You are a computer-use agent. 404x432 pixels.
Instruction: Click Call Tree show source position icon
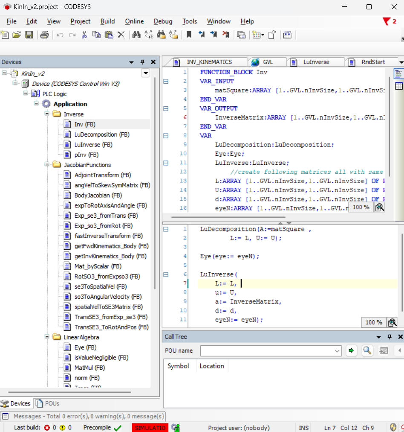pos(384,350)
